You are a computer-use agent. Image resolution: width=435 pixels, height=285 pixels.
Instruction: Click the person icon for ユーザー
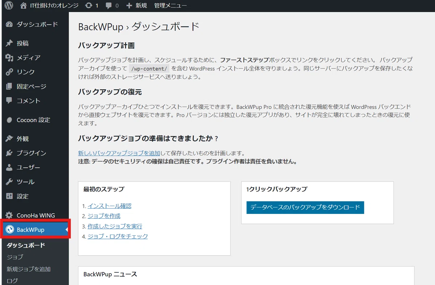(x=9, y=168)
